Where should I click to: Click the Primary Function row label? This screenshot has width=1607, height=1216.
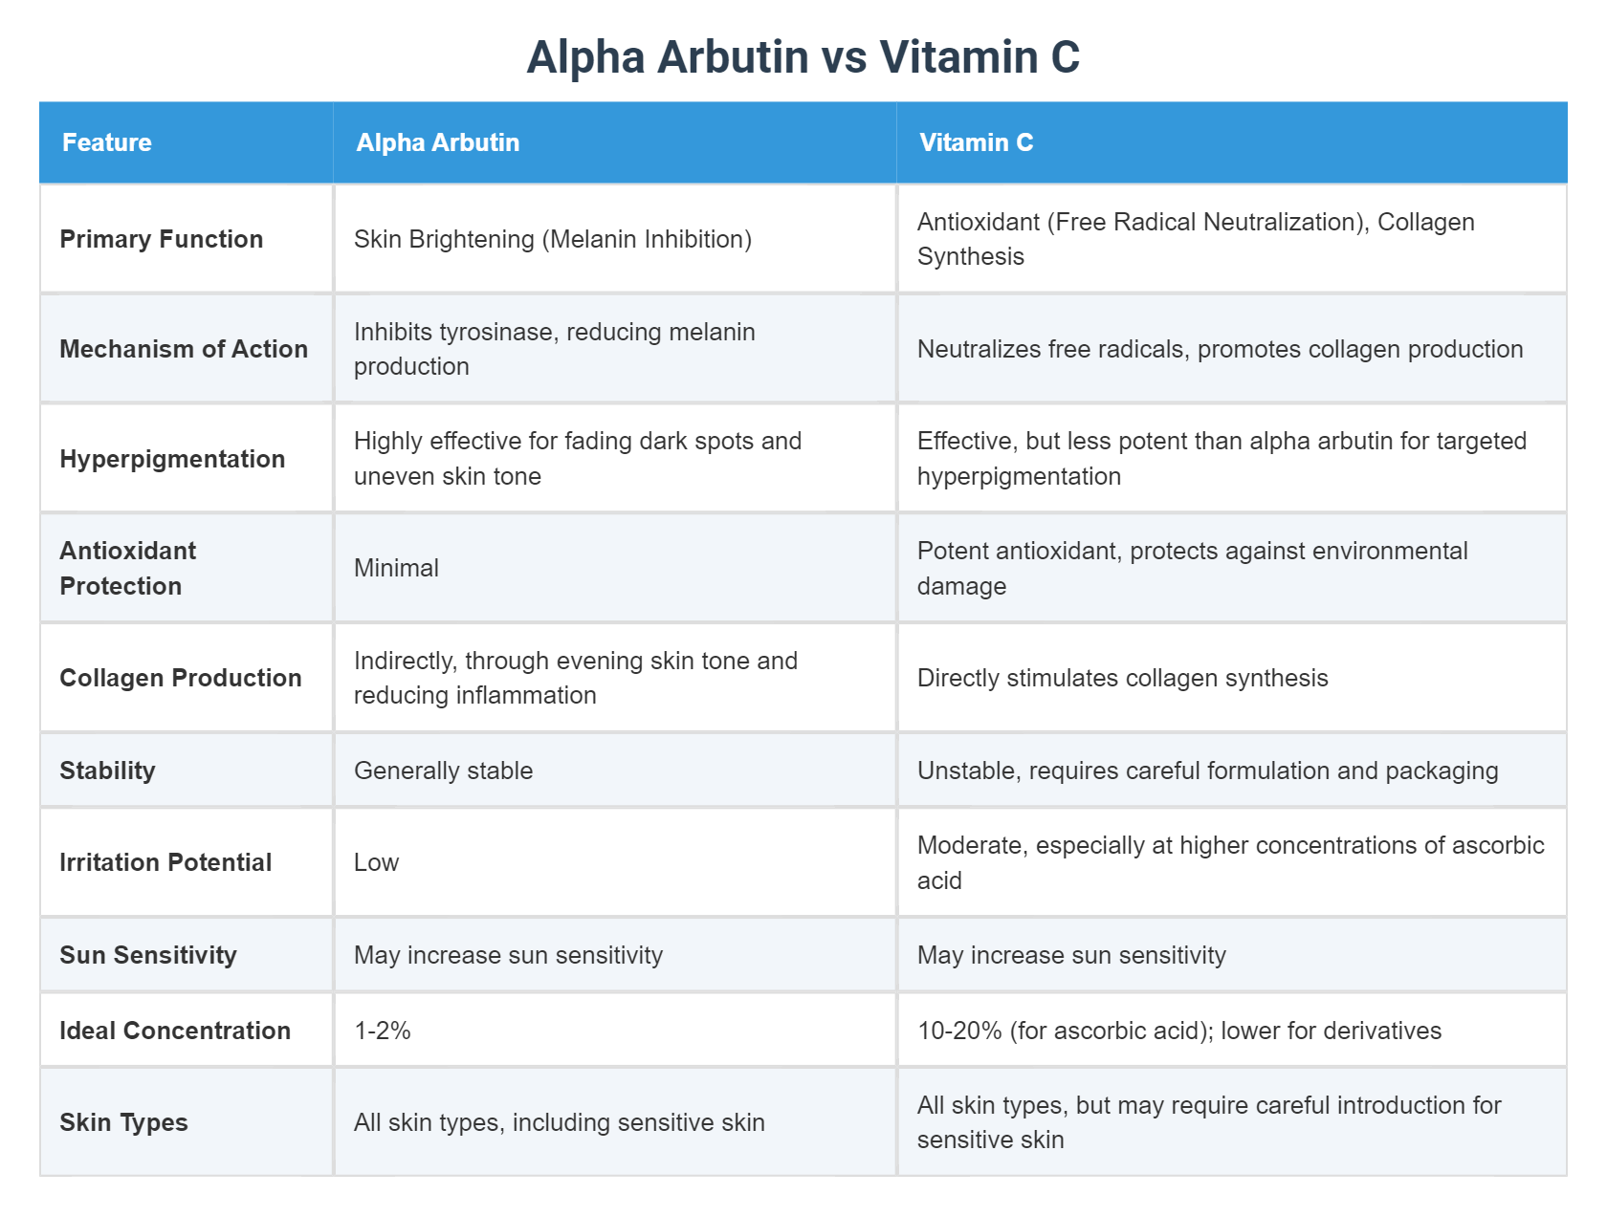[162, 239]
